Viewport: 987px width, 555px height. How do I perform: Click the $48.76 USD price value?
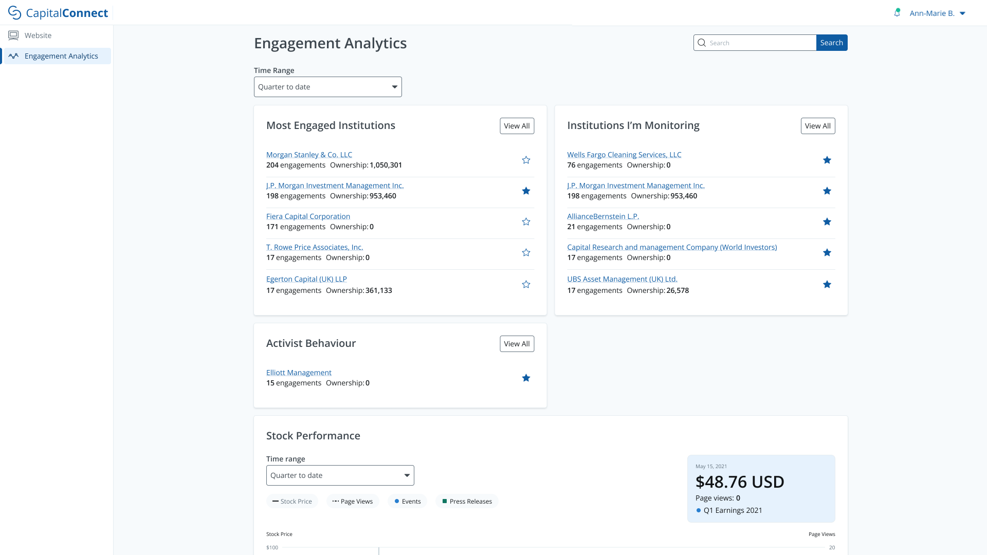click(740, 482)
